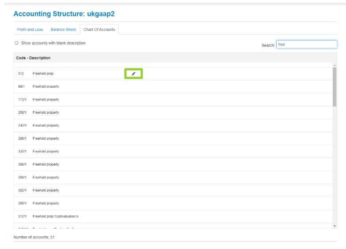Select account 173/1 Freehold property
Image resolution: width=346 pixels, height=249 pixels.
tap(45, 100)
